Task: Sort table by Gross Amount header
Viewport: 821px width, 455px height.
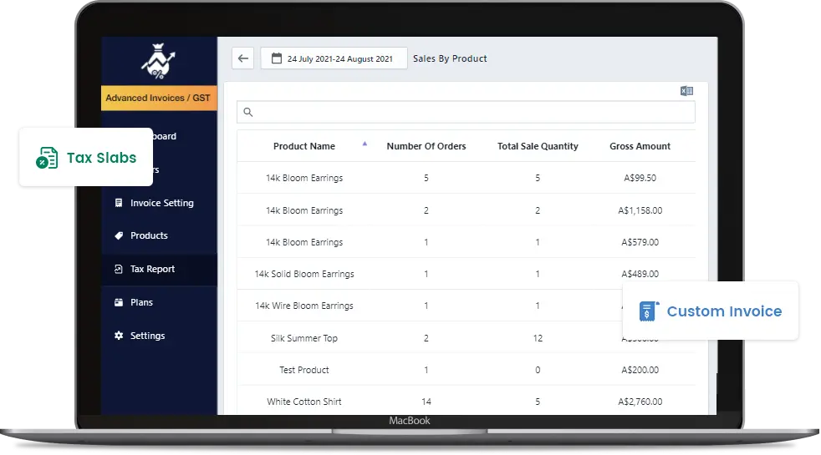Action: point(640,146)
